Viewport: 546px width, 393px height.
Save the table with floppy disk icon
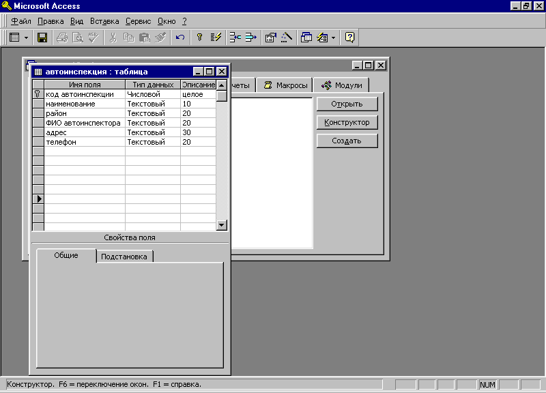42,38
